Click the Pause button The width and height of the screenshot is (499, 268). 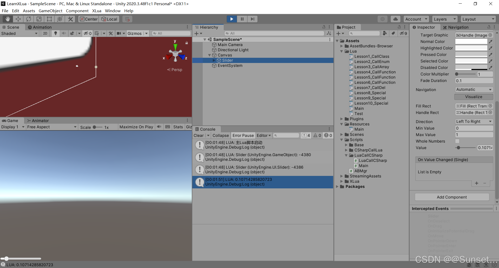242,19
